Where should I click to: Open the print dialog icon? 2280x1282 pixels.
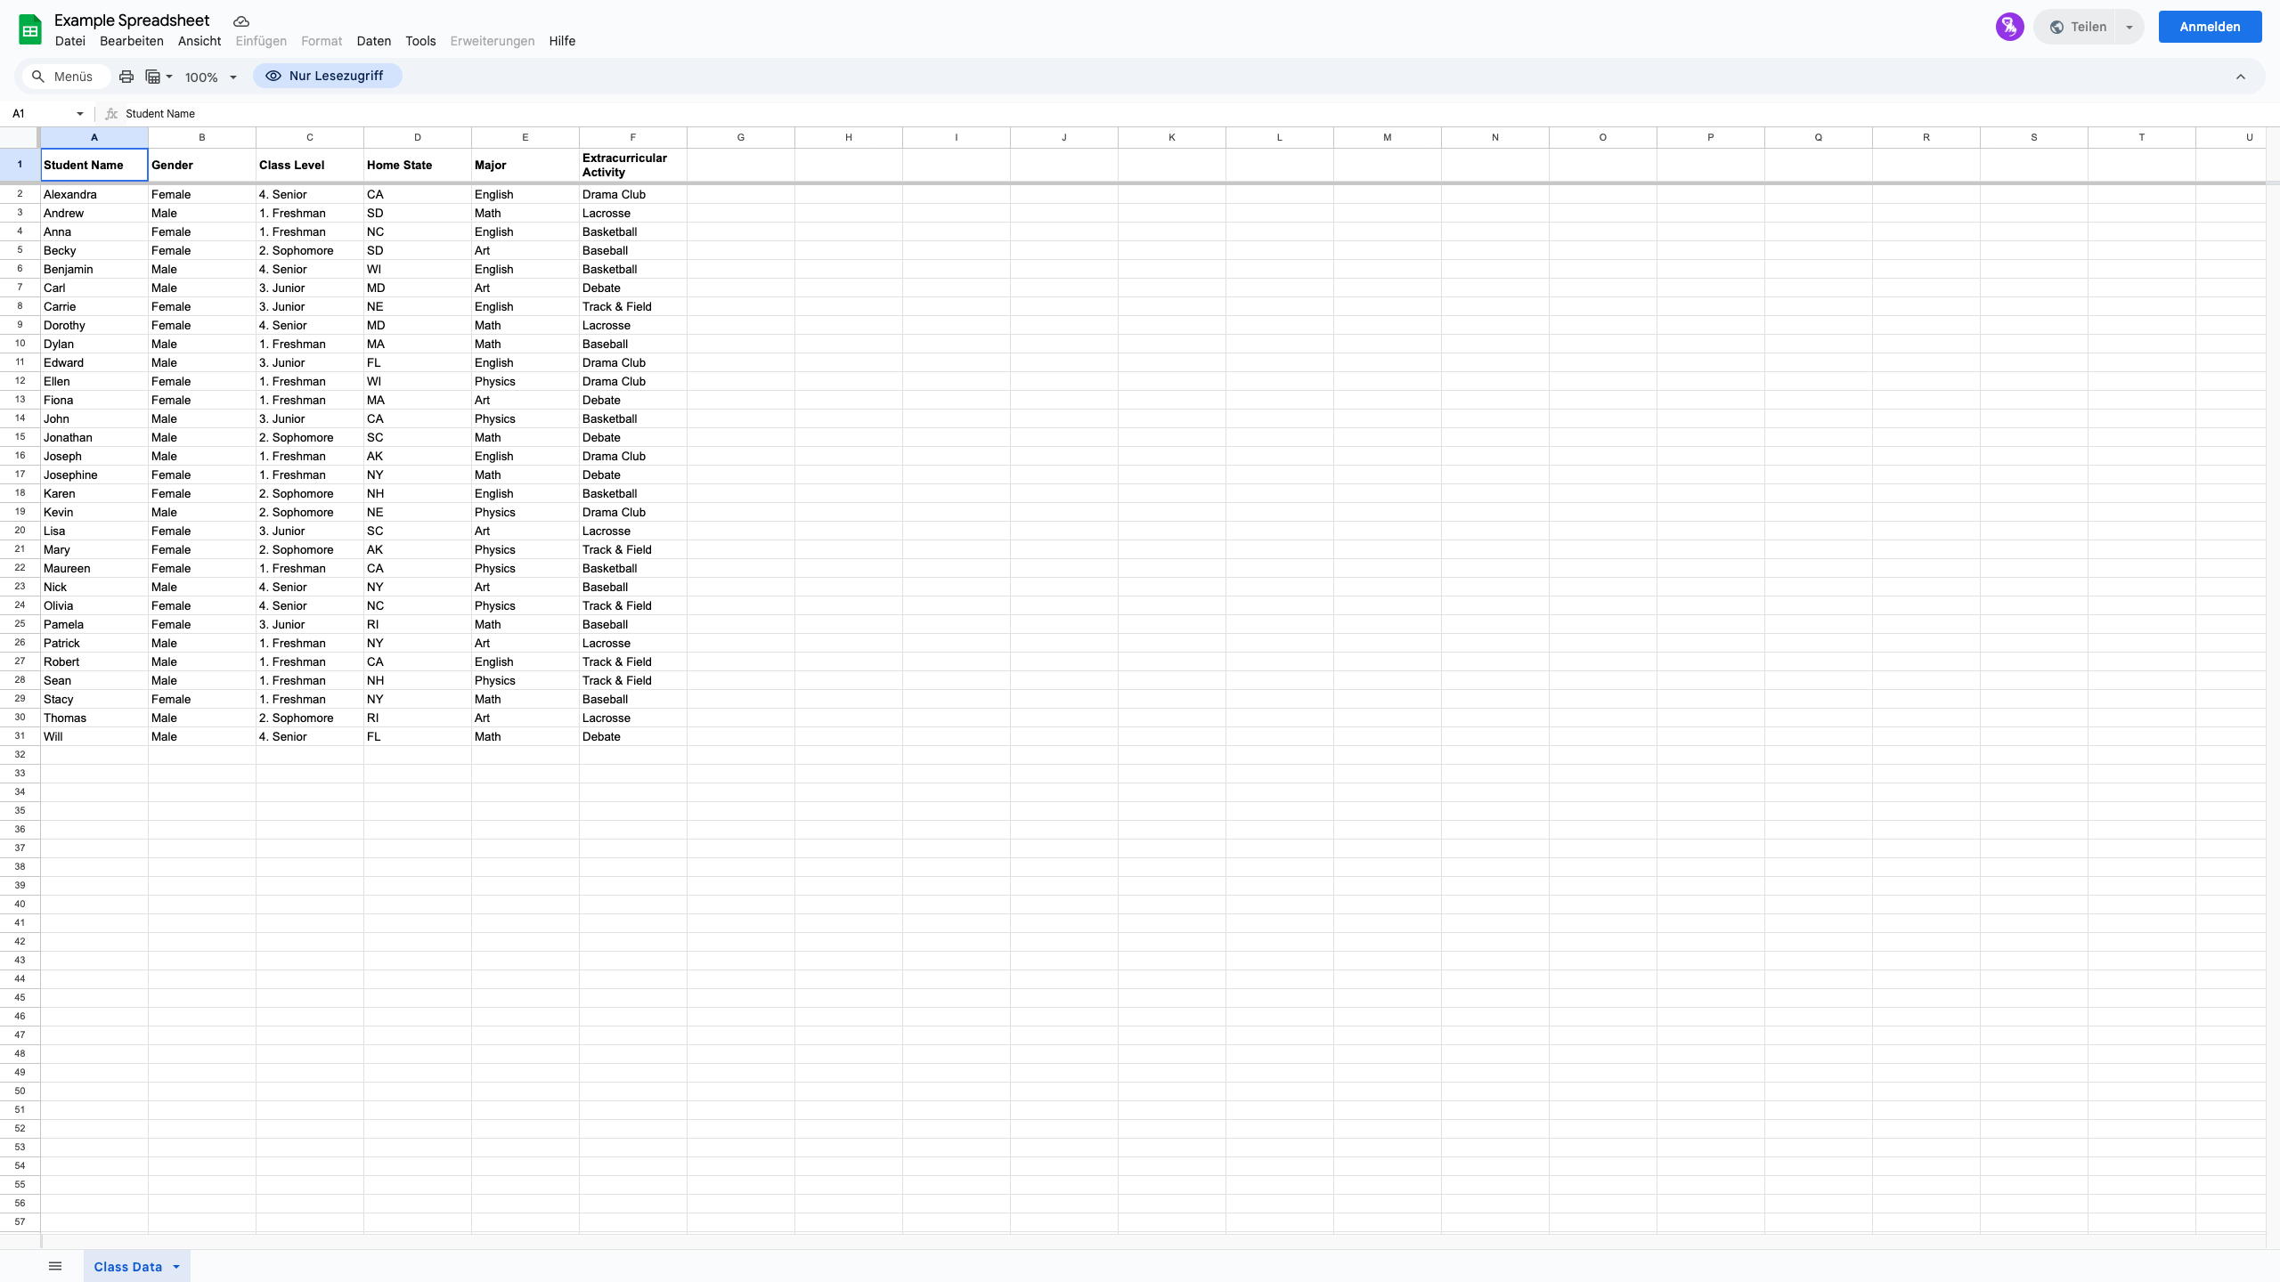tap(126, 77)
